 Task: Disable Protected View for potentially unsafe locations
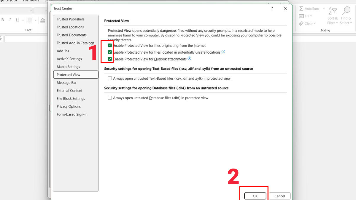[110, 52]
